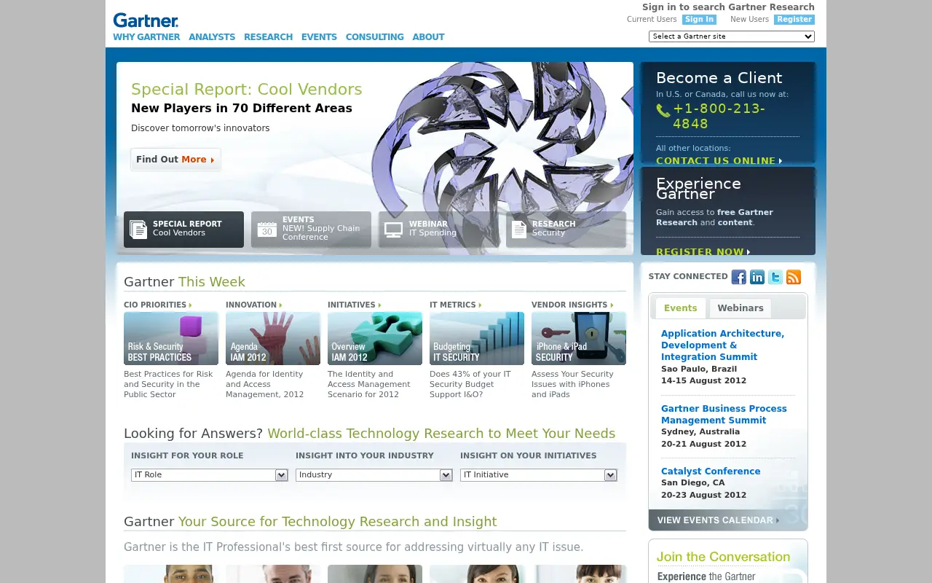Screen dimensions: 932x583
Task: Click the Research document icon
Action: coord(519,229)
